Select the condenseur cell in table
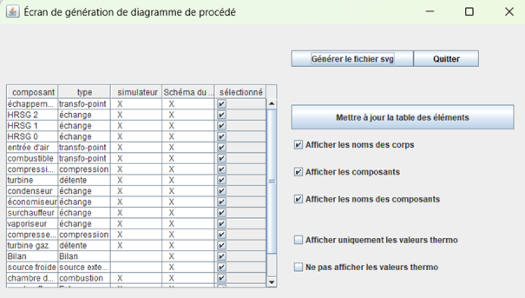Screen dimensions: 525x298 [x=32, y=191]
